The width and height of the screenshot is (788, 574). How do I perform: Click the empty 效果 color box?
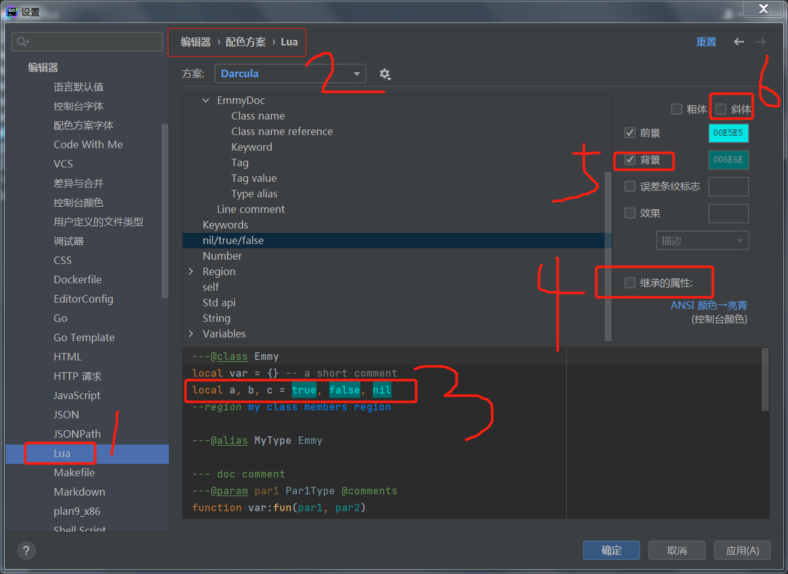click(729, 213)
